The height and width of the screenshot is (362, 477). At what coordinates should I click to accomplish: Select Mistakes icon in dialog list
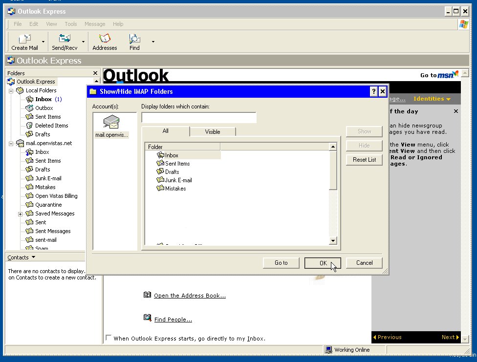coord(160,188)
